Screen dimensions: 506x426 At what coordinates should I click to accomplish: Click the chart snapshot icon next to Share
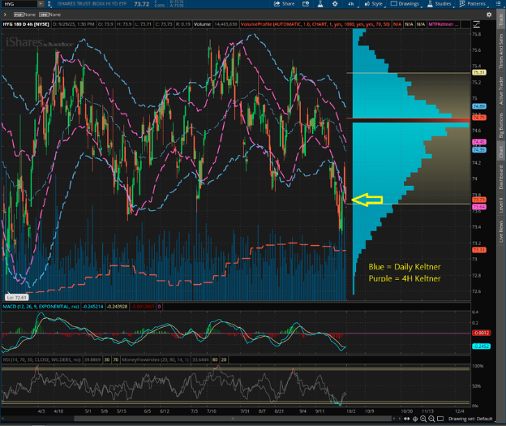(306, 4)
